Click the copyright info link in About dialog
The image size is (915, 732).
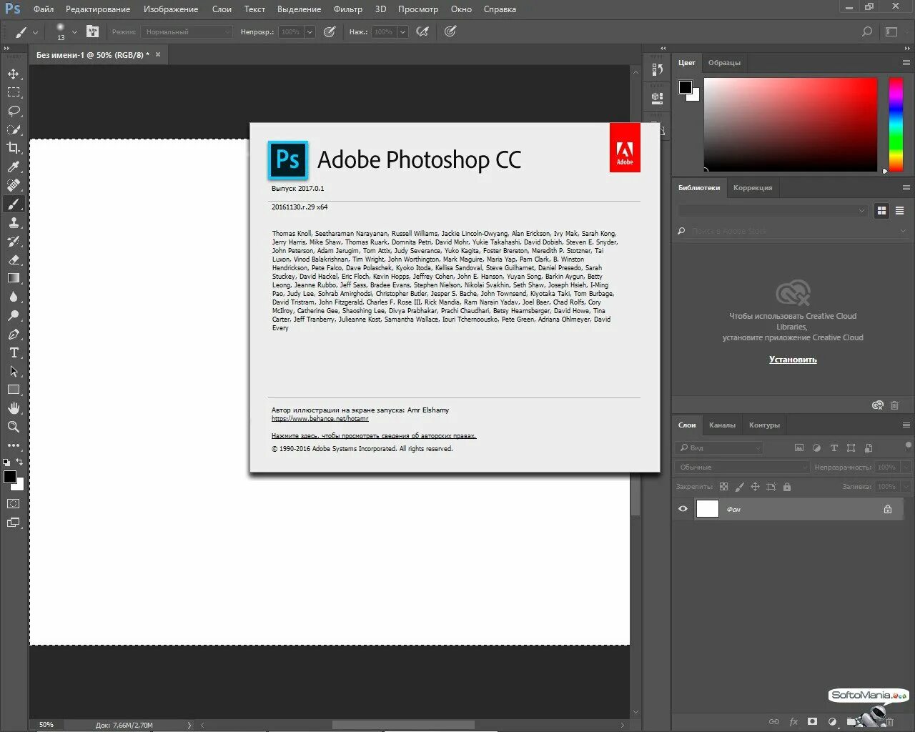click(x=374, y=435)
